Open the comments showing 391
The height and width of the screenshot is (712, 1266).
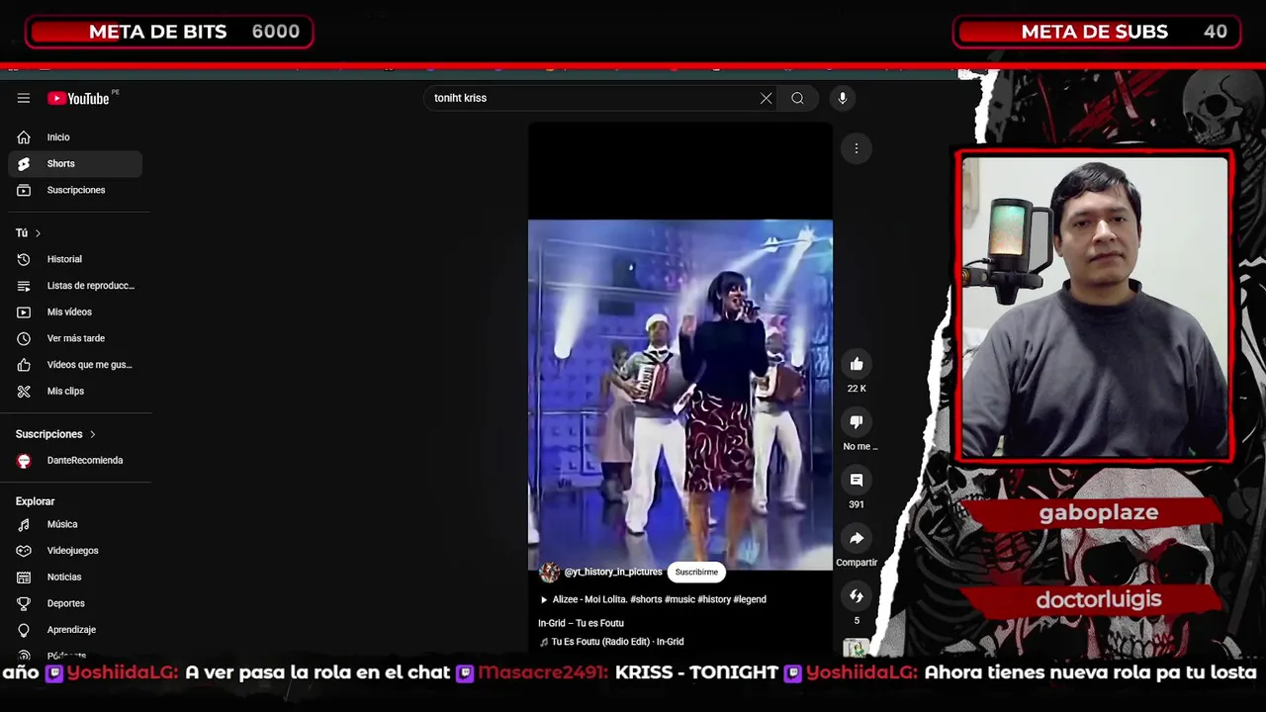click(x=857, y=481)
